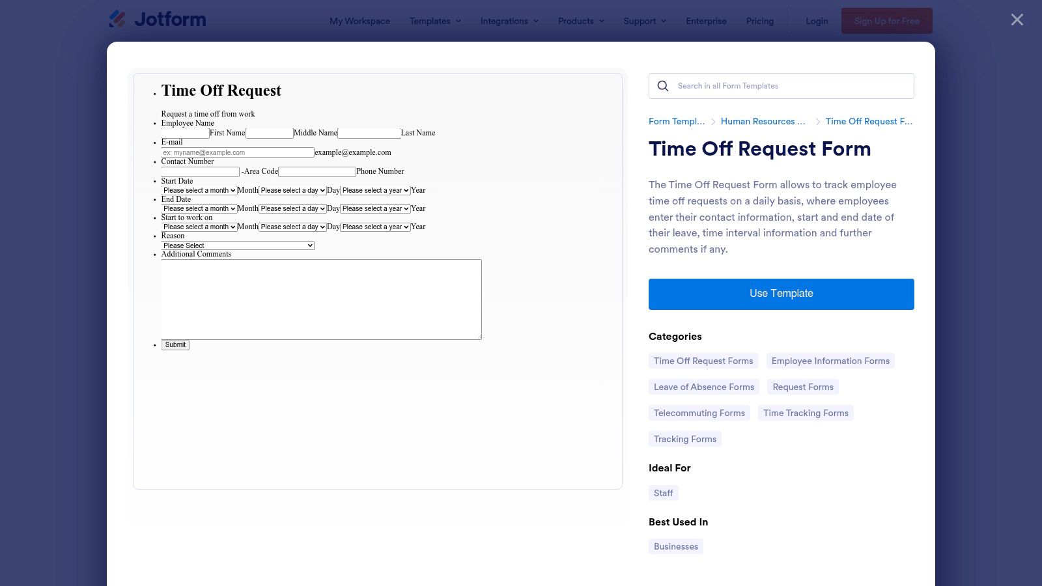Open the Login link
Screen dimensions: 1042x586
tap(817, 21)
